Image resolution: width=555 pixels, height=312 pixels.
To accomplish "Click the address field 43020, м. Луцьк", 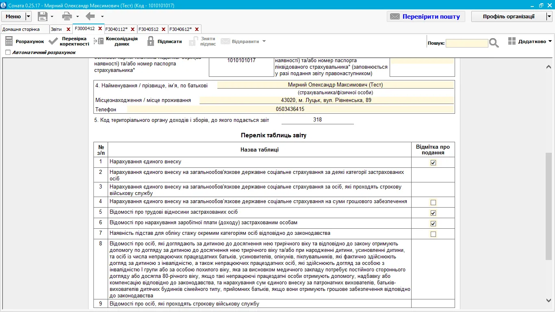I will 326,100.
